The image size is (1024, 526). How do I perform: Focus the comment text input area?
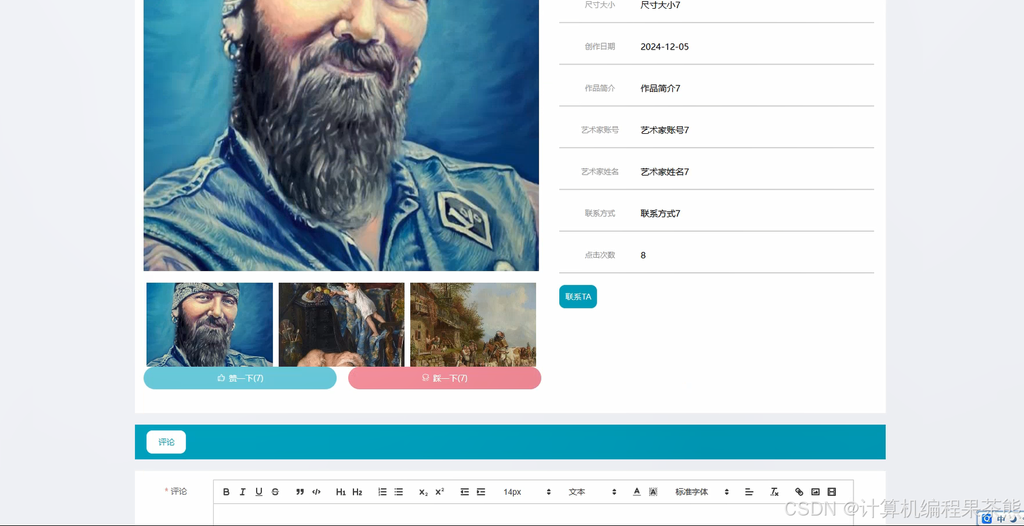click(x=533, y=515)
